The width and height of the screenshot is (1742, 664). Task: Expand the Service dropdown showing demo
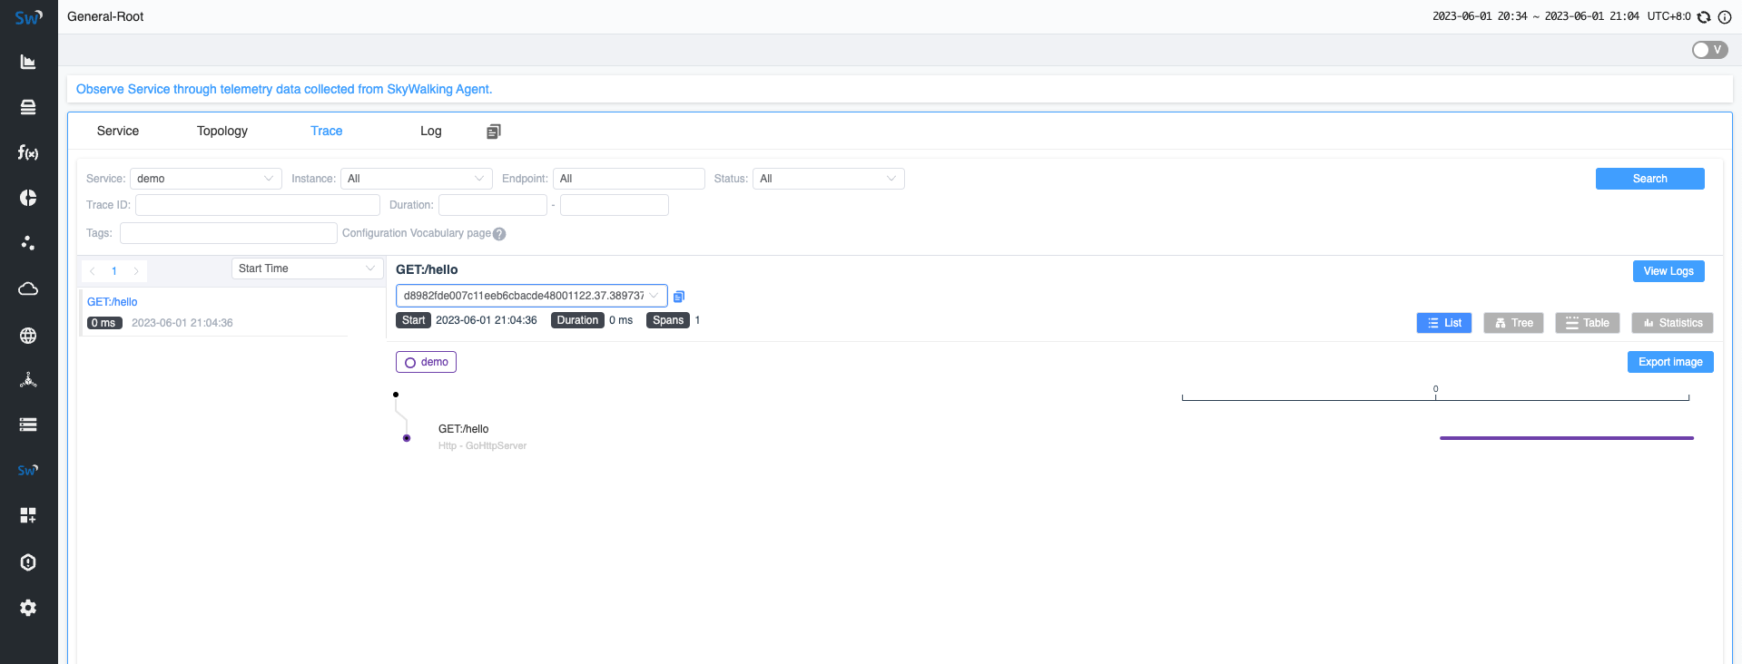coord(205,179)
